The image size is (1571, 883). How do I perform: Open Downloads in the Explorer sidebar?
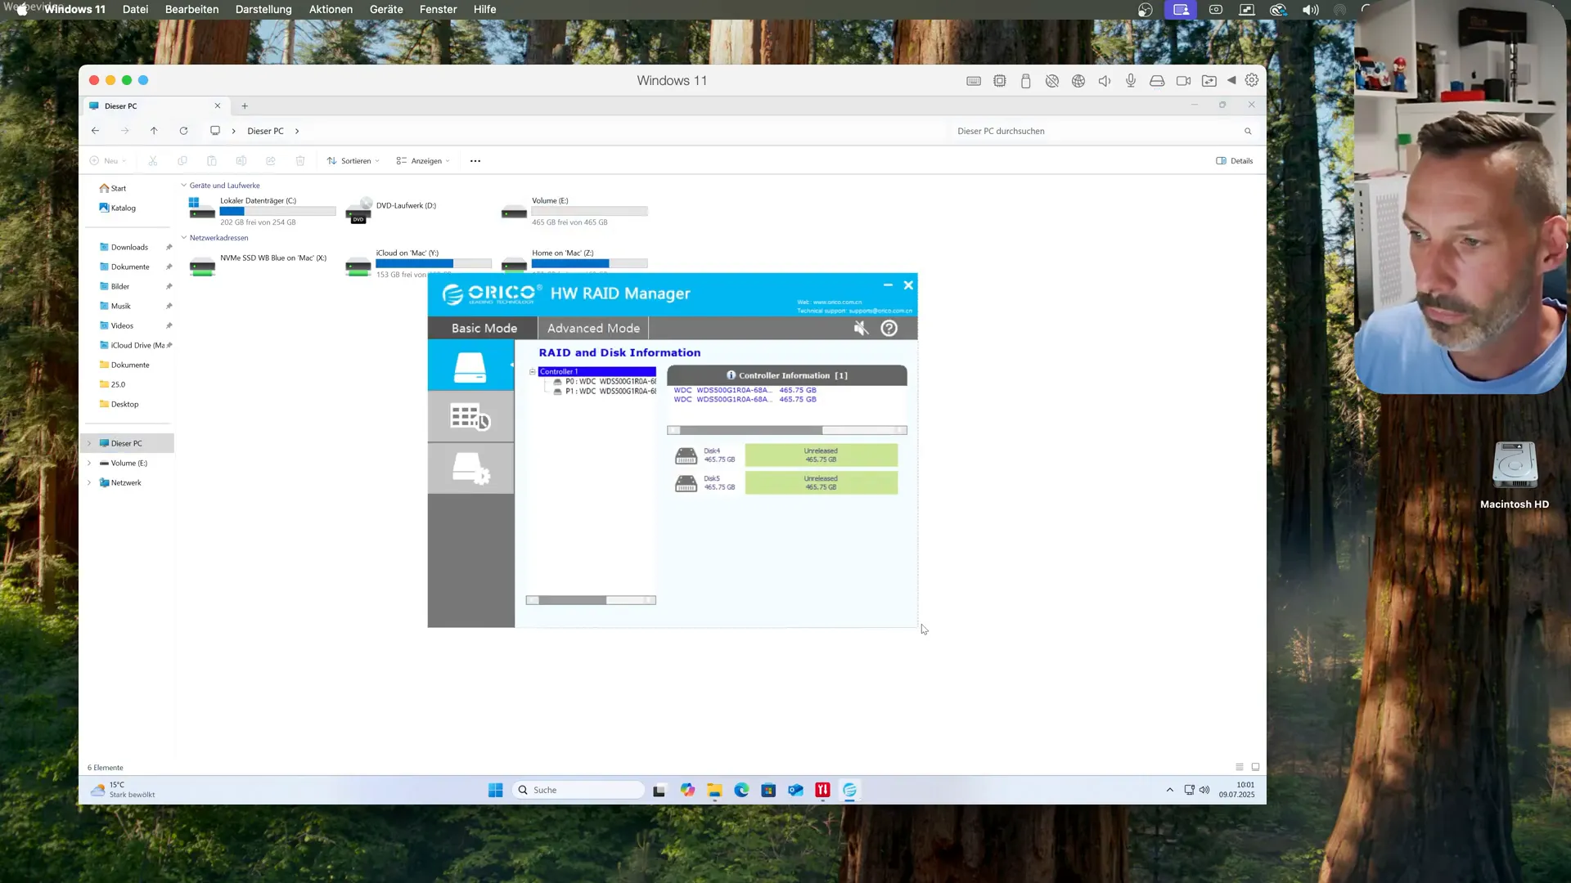click(129, 247)
